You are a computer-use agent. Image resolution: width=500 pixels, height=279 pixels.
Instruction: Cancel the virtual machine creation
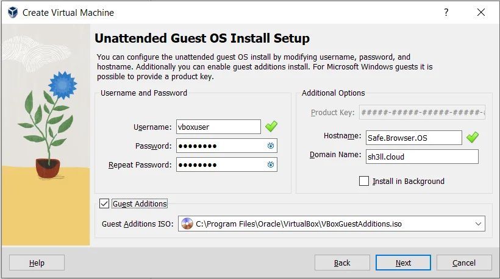464,263
